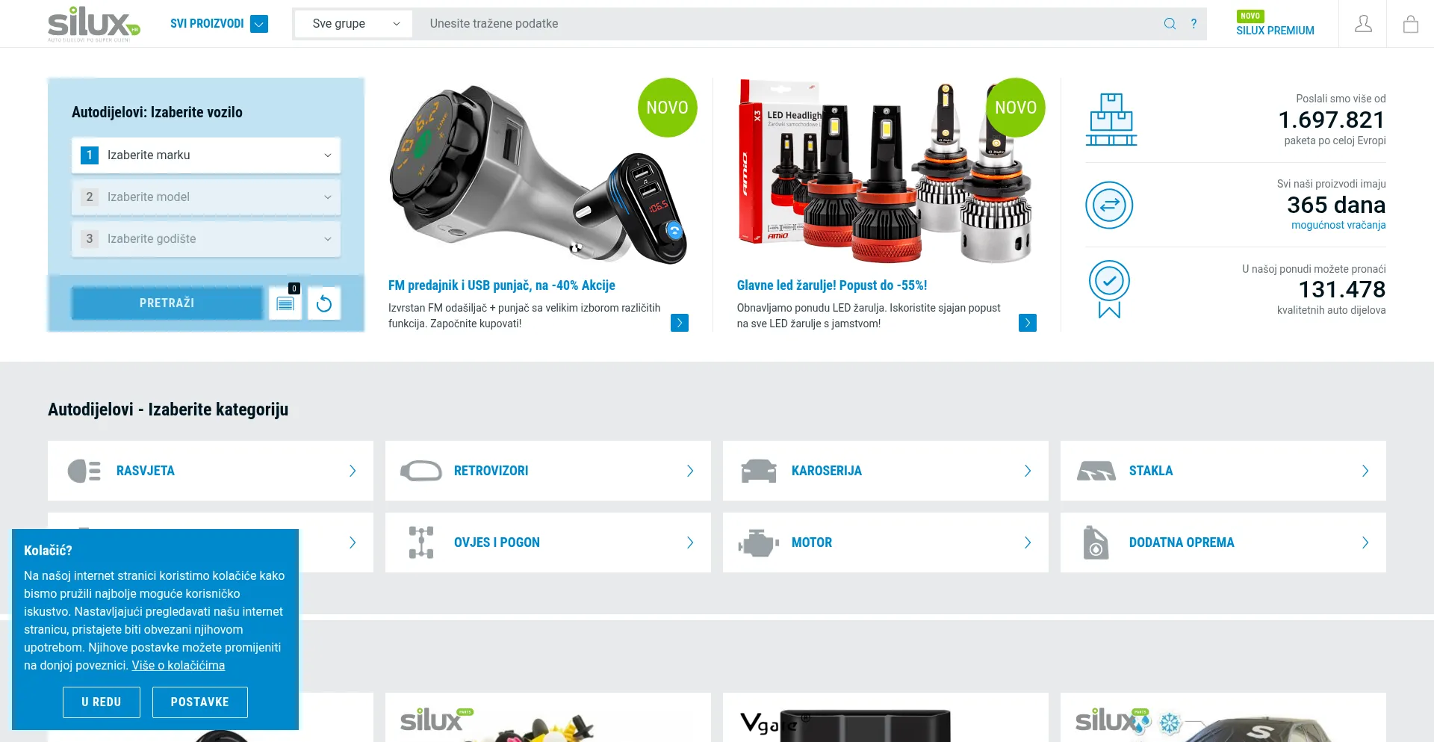Click the search magnifier icon
The height and width of the screenshot is (742, 1434).
click(x=1170, y=24)
